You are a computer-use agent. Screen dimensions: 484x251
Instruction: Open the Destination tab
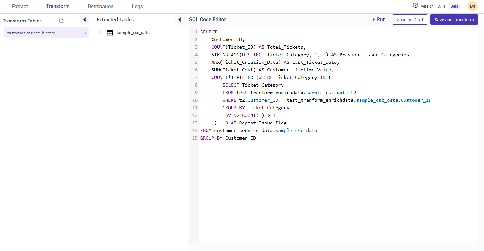100,6
